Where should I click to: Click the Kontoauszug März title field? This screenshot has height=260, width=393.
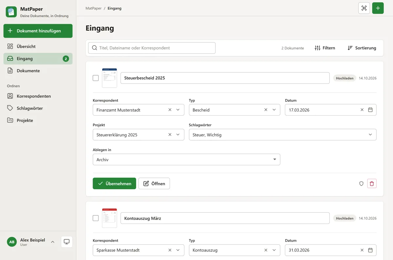tap(225, 218)
